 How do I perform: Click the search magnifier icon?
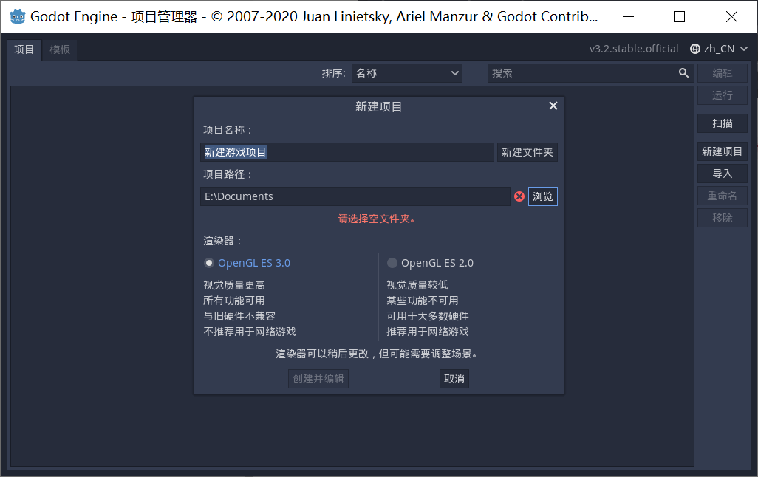683,73
